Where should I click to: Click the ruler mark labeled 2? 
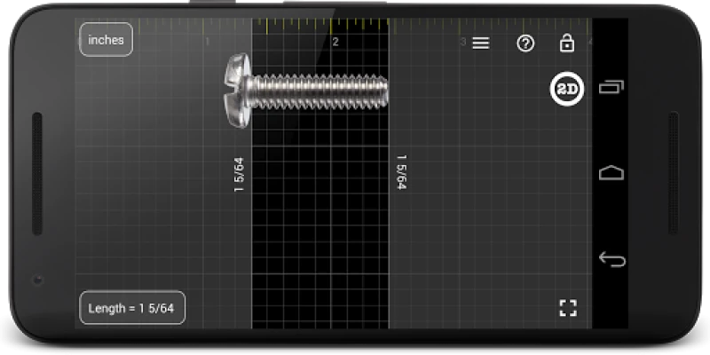pyautogui.click(x=335, y=42)
